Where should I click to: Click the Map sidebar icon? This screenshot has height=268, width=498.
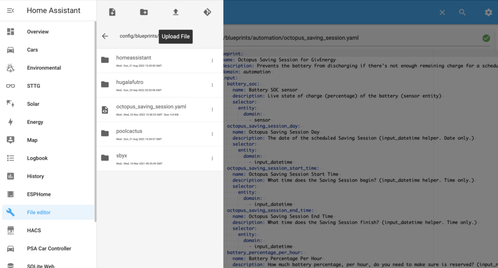11,140
